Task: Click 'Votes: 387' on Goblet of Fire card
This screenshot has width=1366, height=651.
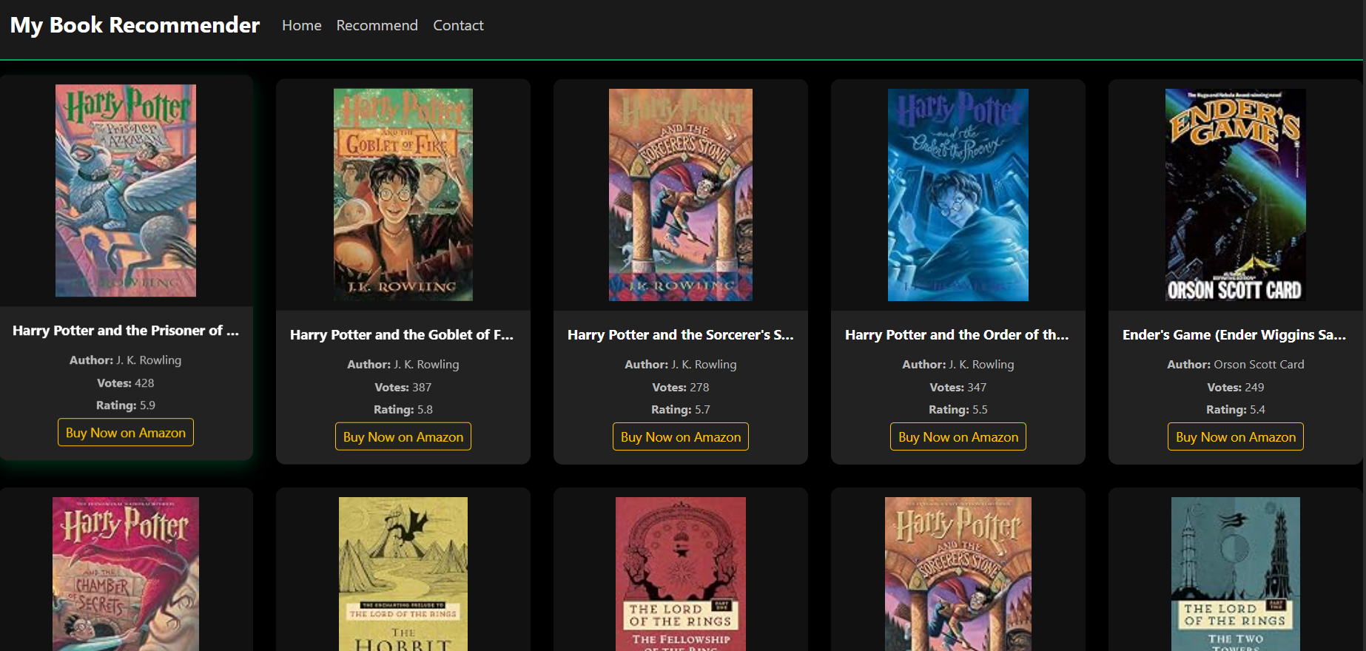Action: coord(403,387)
